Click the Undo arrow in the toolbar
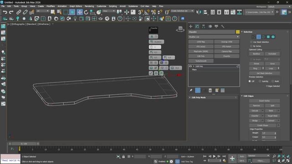Screen dimensions: 292x164 pyautogui.click(x=5, y=12)
